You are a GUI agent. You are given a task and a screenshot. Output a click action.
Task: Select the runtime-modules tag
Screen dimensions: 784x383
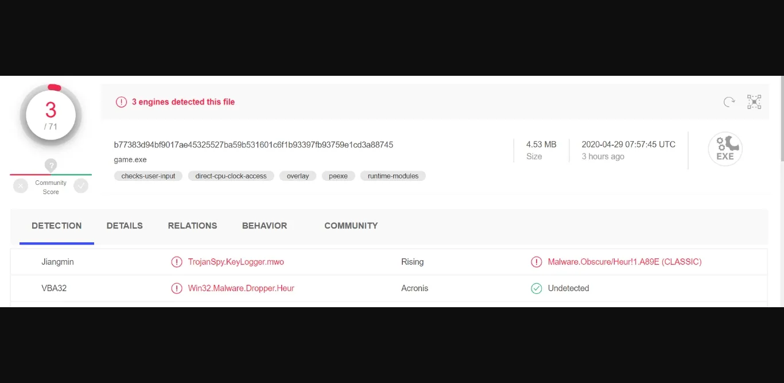click(393, 176)
